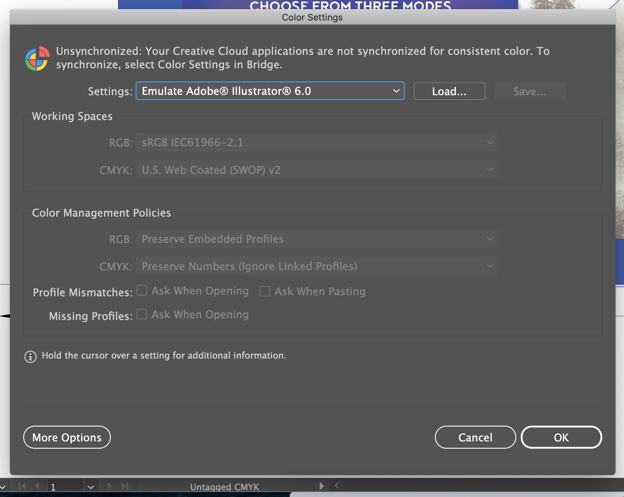Click the More Options button
Screen dimensions: 624x497
point(67,437)
